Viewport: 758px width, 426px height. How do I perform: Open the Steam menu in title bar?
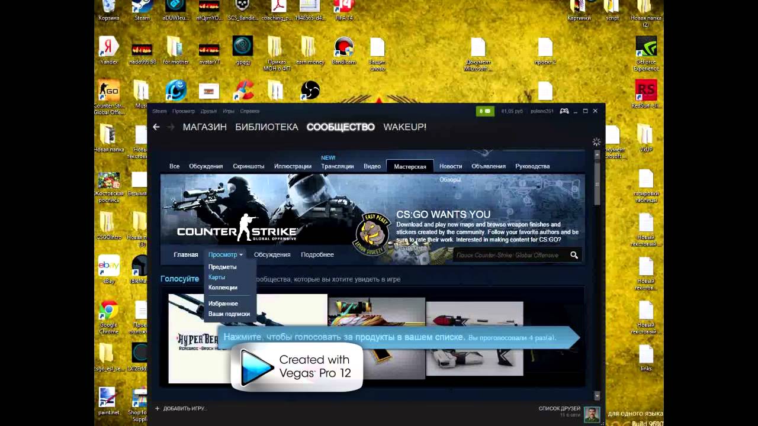pos(159,111)
